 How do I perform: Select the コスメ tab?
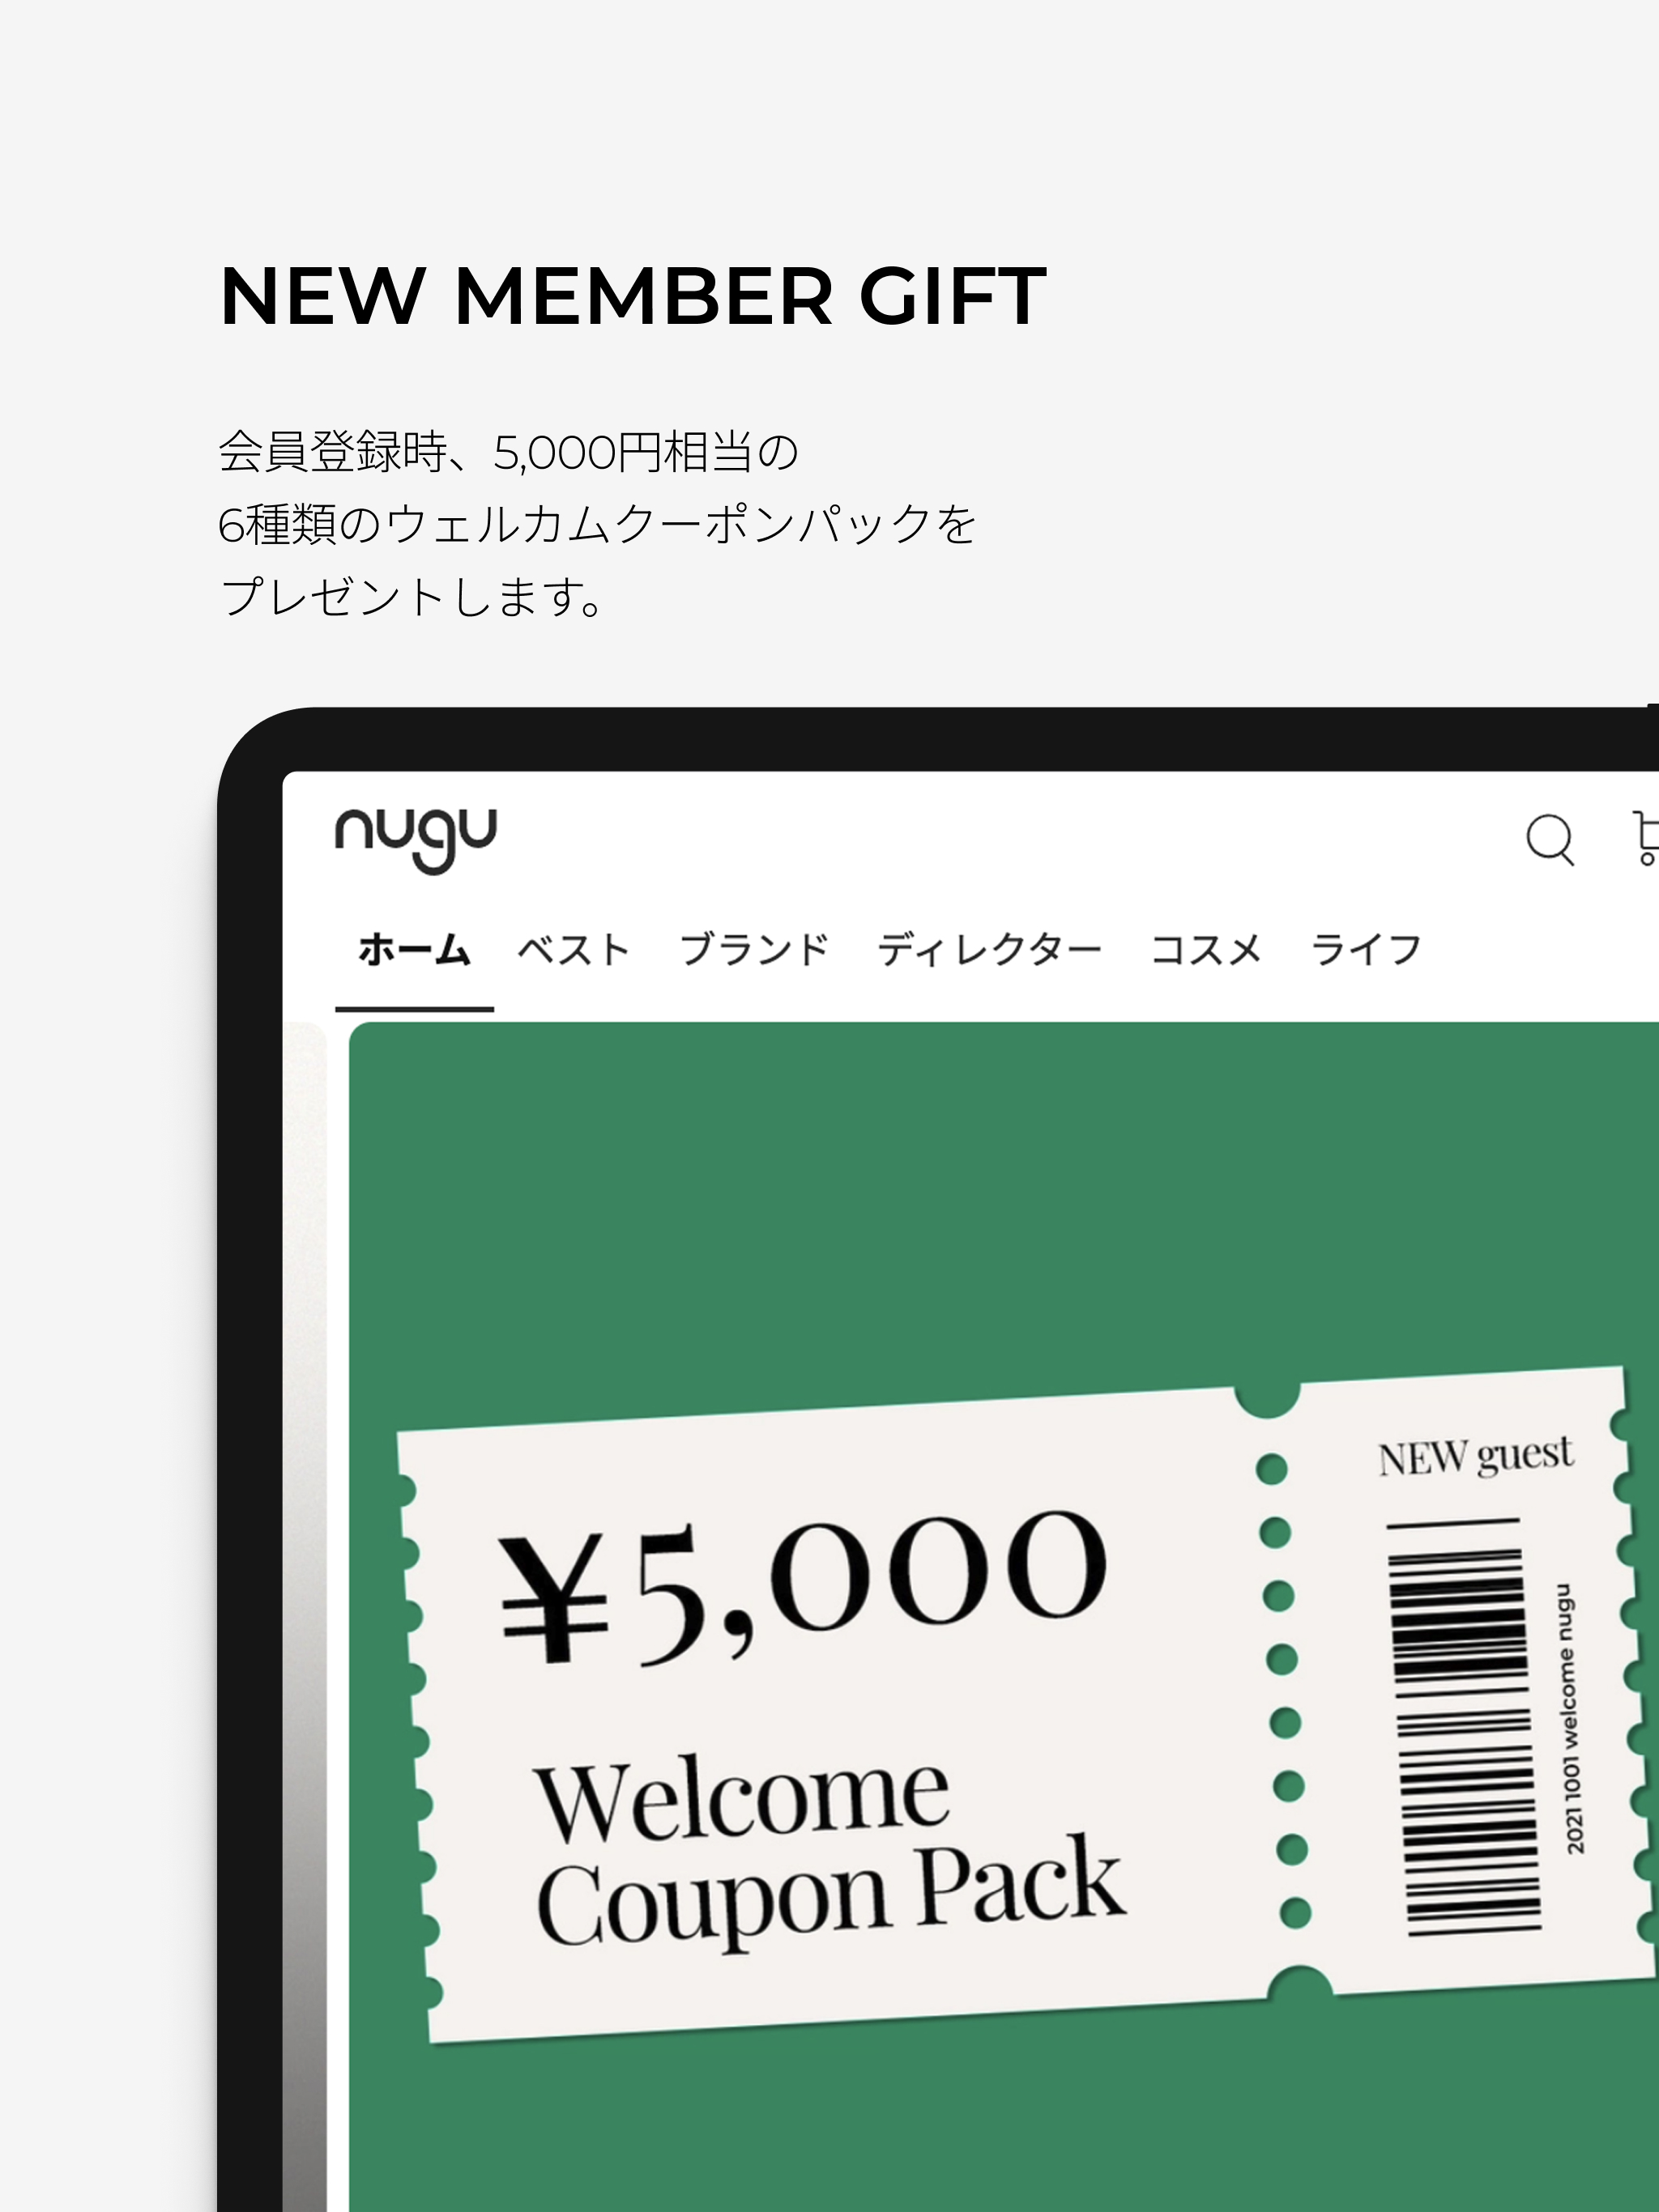pyautogui.click(x=1205, y=949)
